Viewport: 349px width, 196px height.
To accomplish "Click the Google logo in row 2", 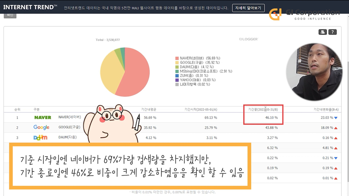I will [x=41, y=127].
